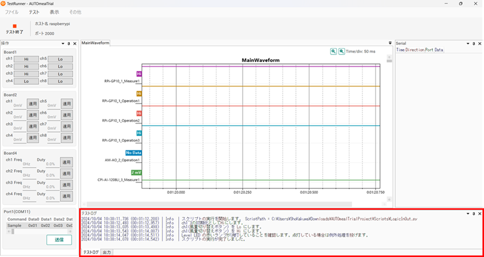
Task: Pin the Serial panel with pushpin icon
Action: tap(475, 43)
